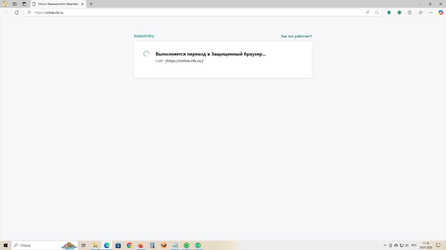View site information lock icon
446x250 pixels.
(x=29, y=13)
